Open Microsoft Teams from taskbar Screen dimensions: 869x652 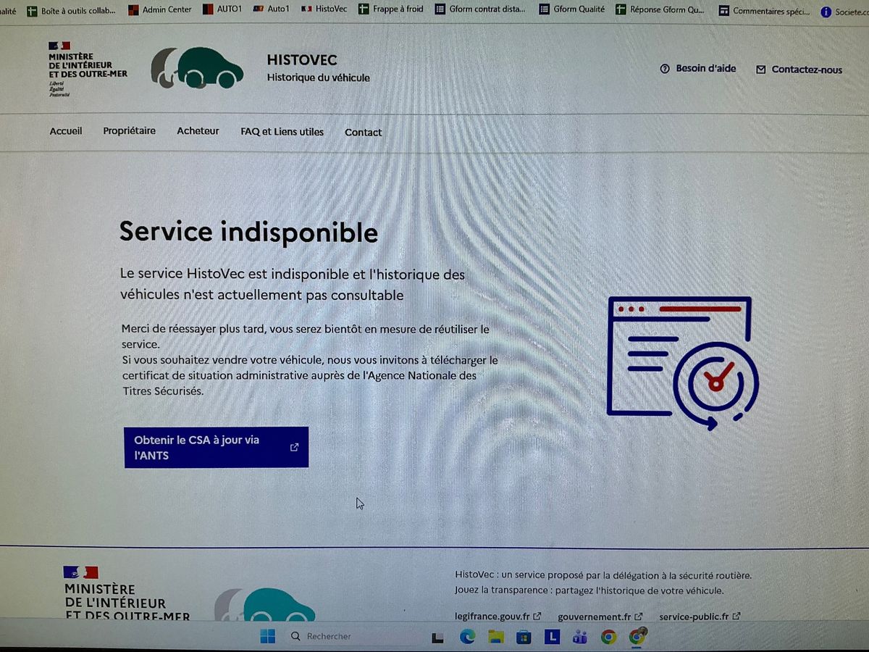580,637
